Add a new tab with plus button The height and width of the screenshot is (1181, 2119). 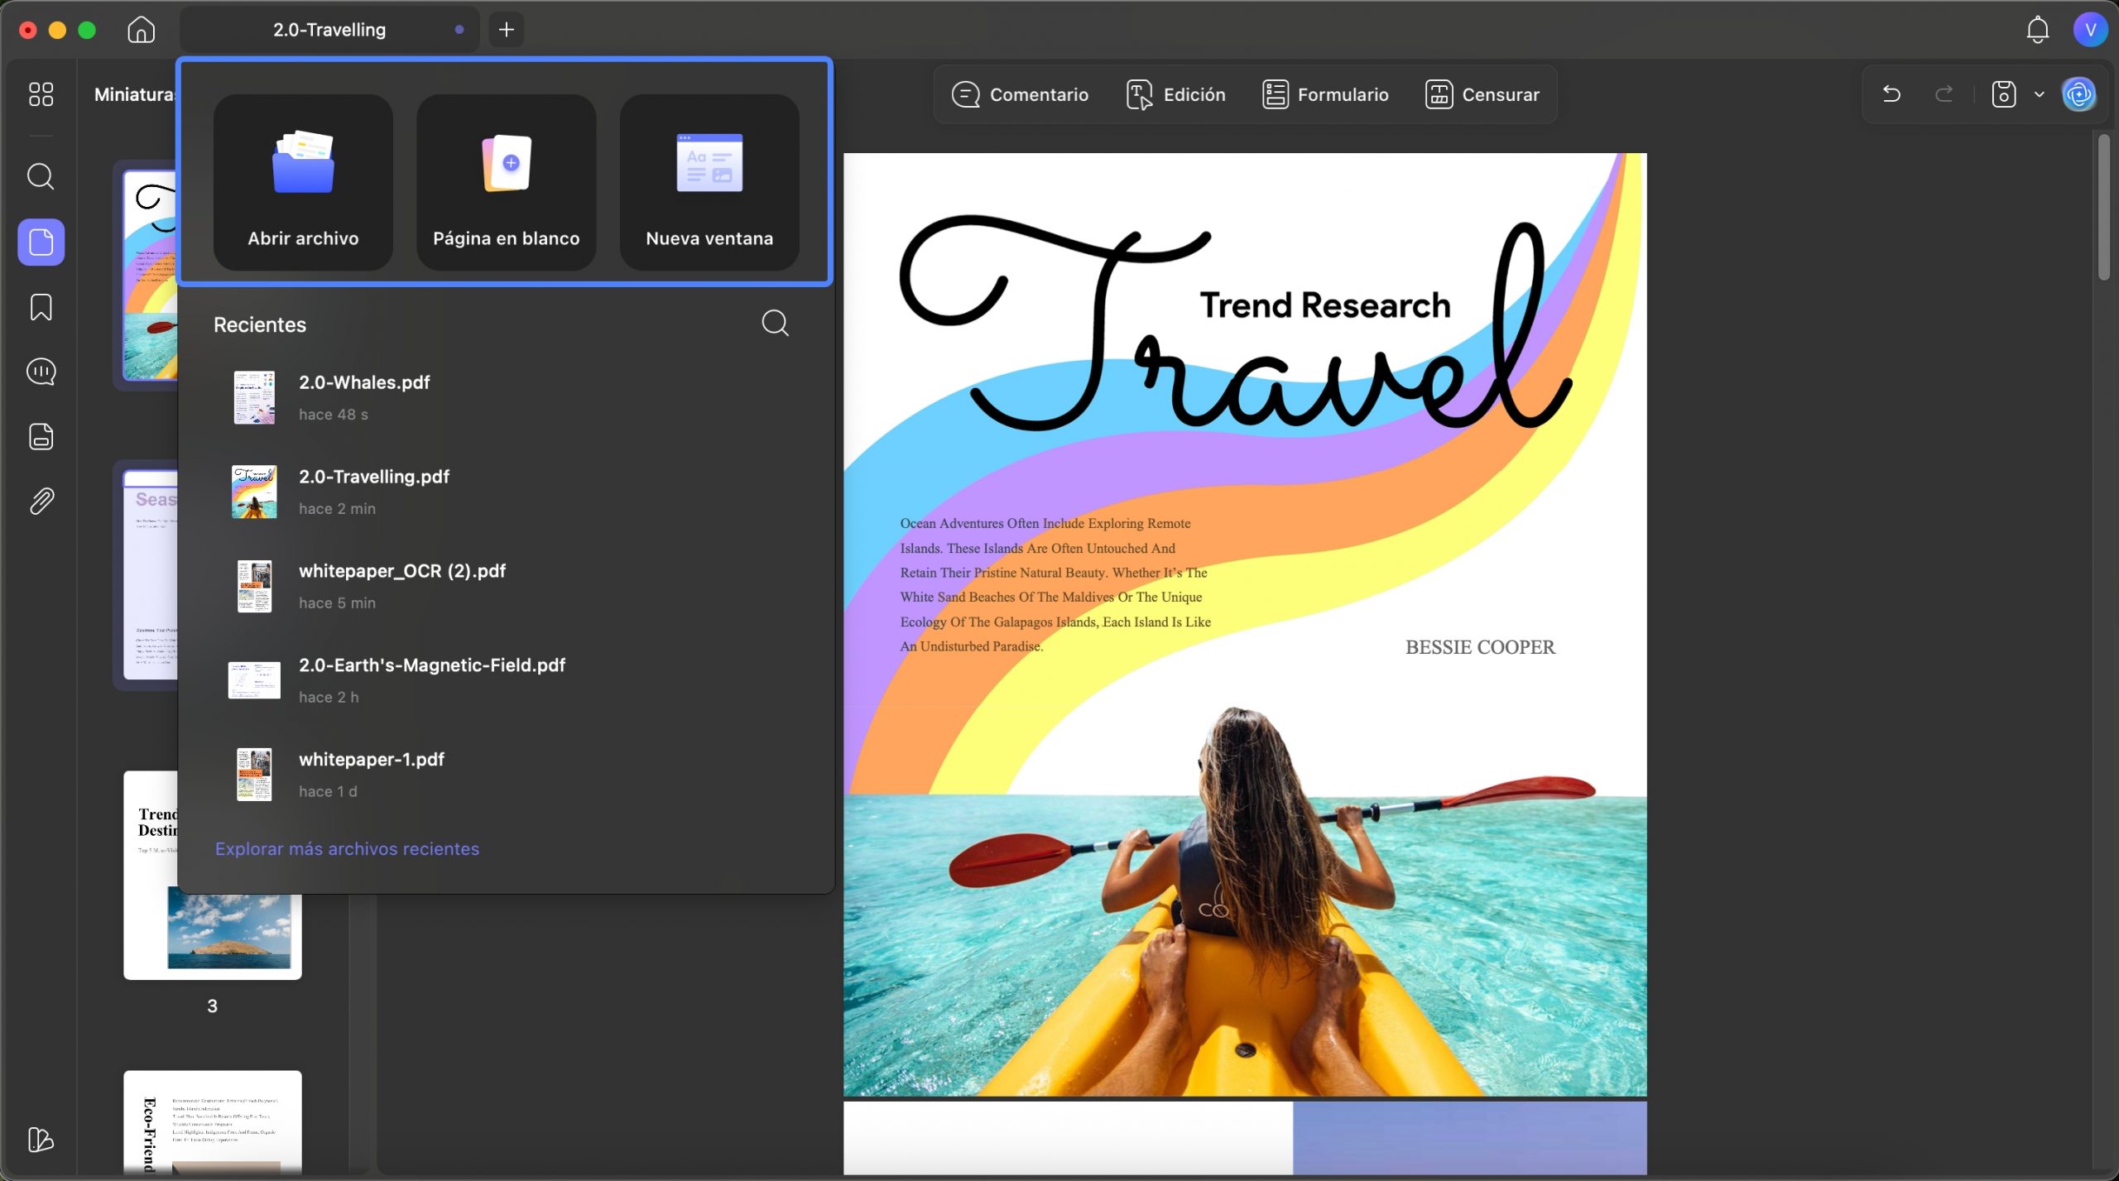507,30
